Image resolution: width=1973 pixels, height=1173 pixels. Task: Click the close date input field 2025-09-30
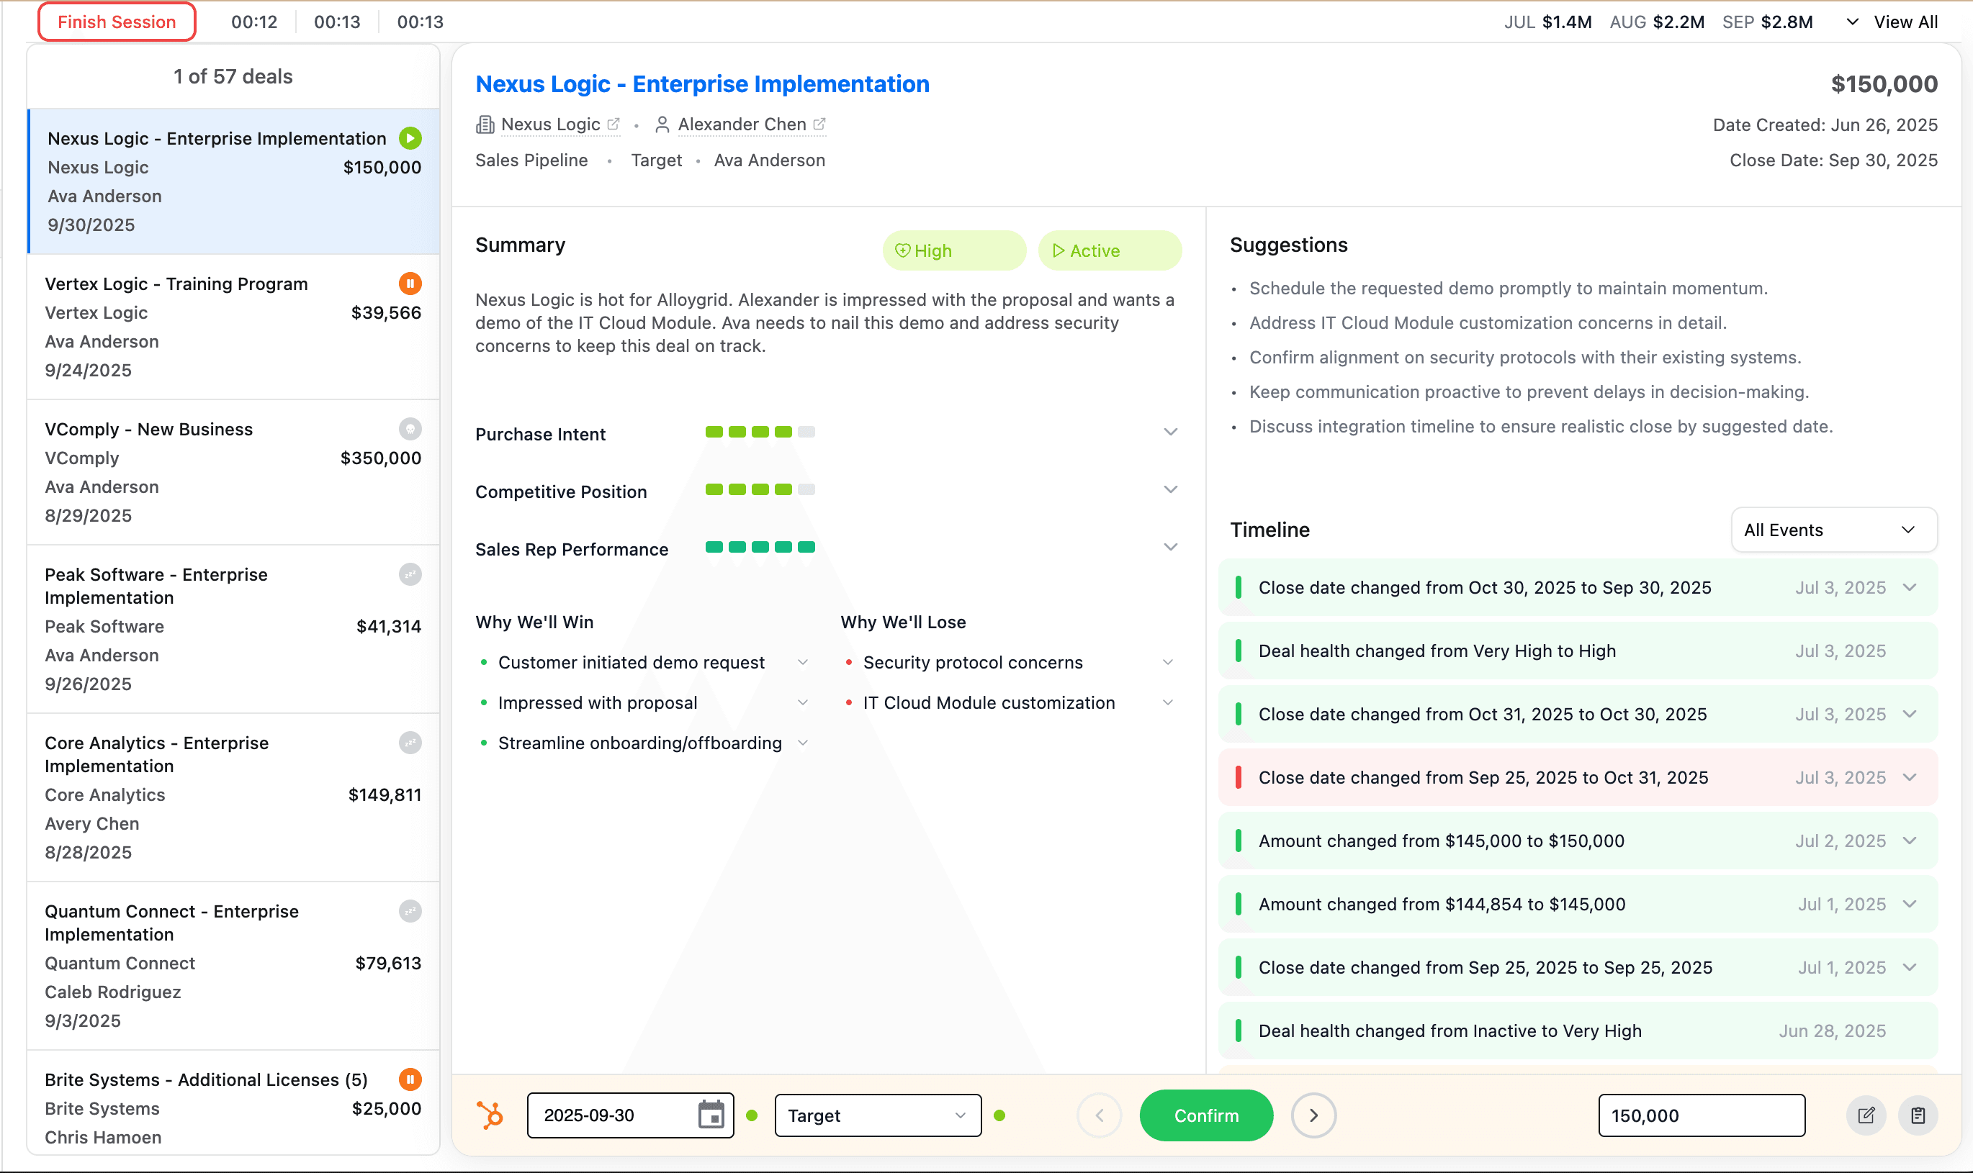coord(630,1115)
